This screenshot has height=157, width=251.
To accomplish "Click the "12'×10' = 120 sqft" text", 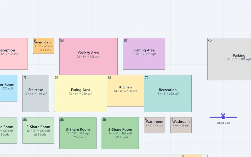I will [x=38, y=131].
